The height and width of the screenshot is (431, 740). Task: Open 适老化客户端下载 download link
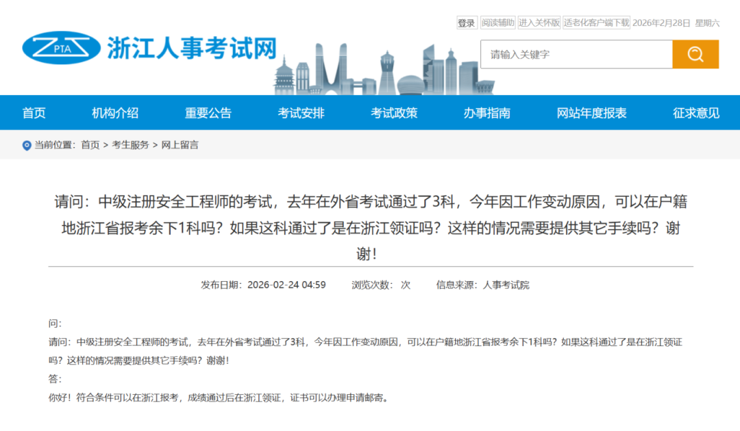coord(596,23)
